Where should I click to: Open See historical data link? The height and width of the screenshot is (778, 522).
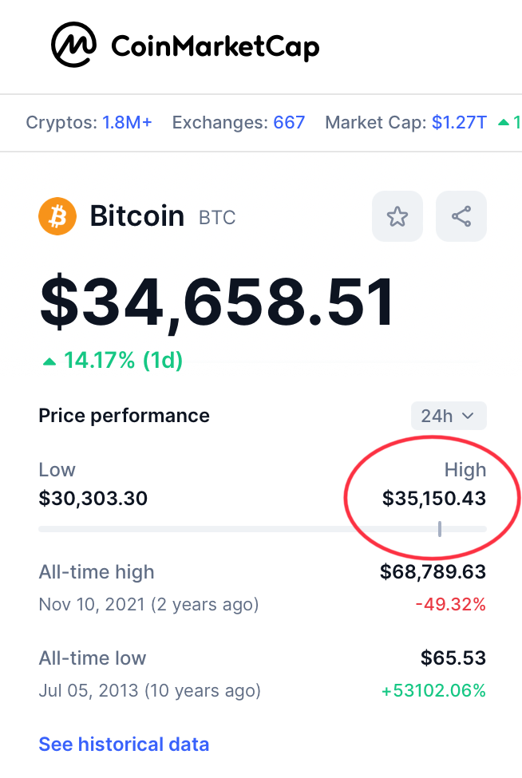124,744
